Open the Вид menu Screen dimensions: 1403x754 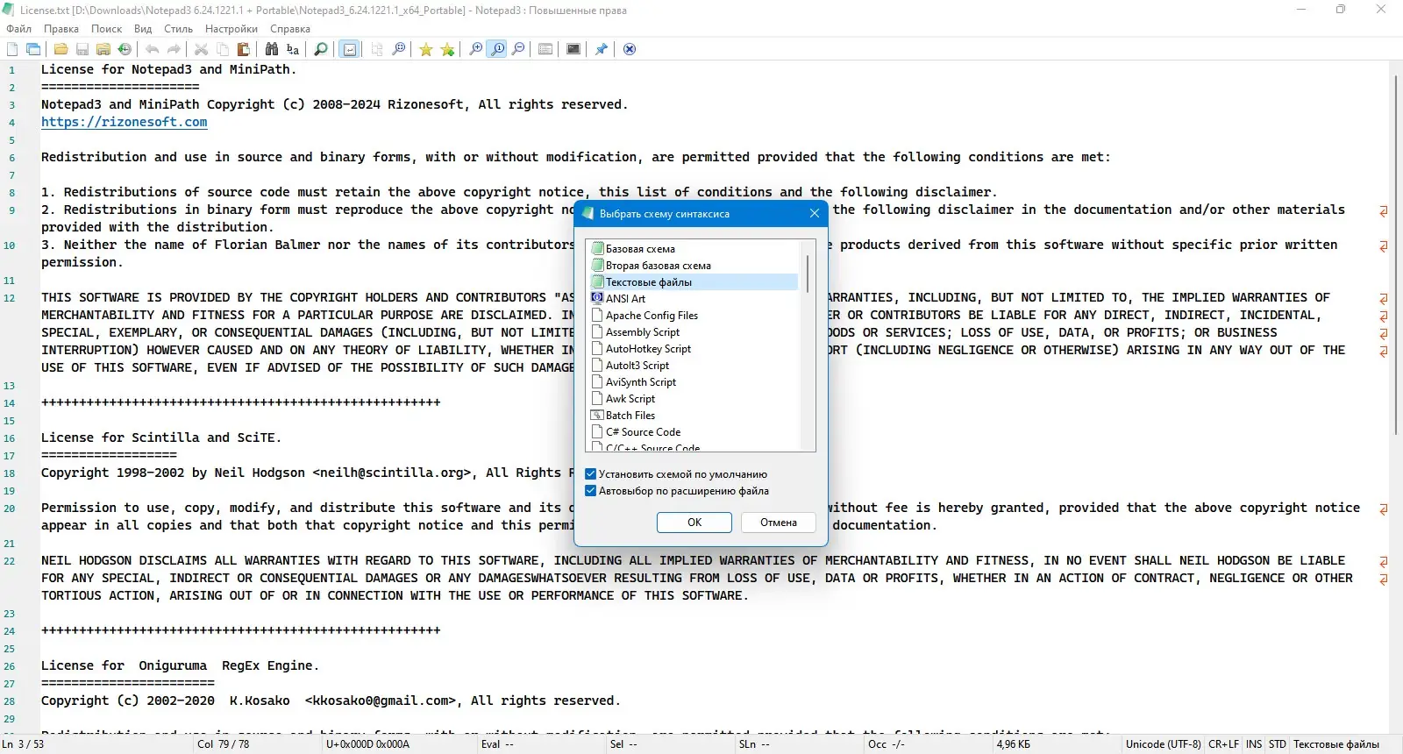[143, 29]
